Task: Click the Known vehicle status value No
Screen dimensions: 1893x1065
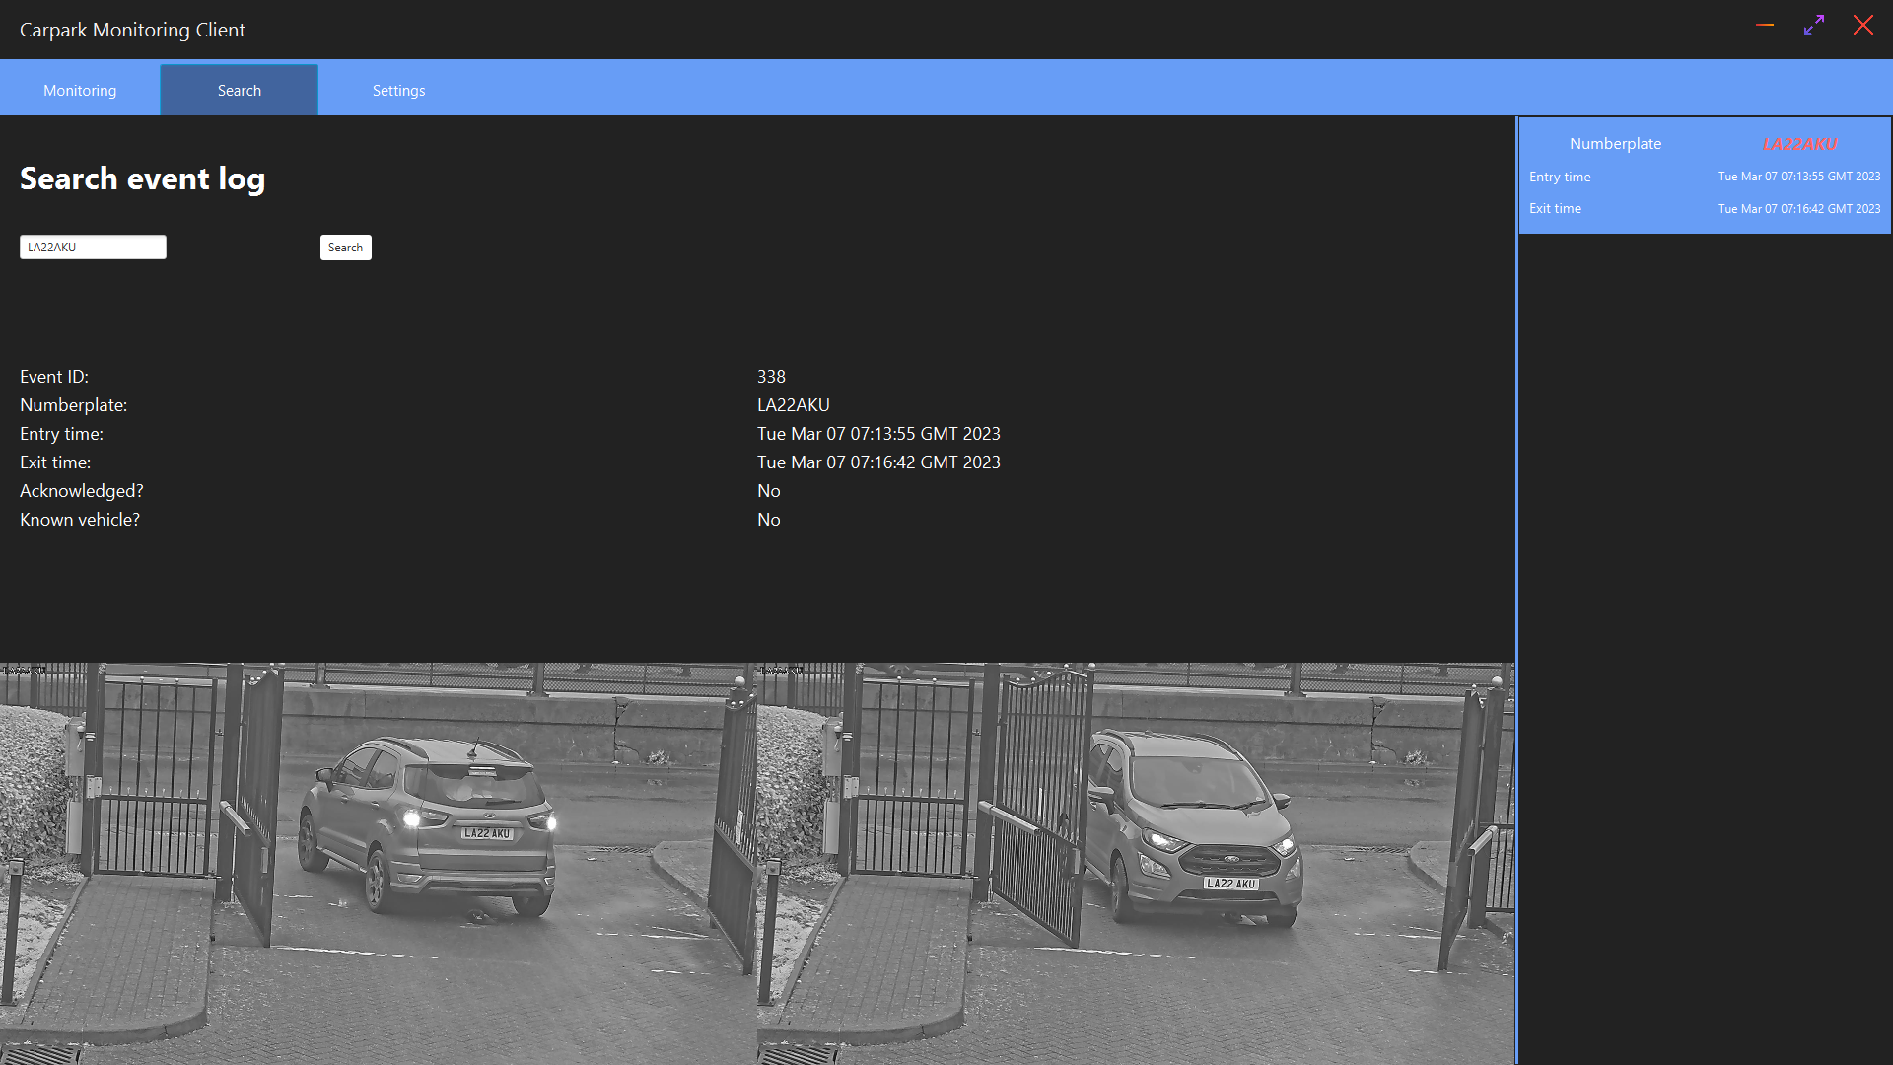Action: pos(768,520)
